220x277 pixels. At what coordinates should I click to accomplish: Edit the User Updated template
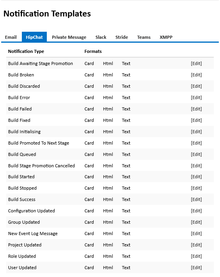tap(196, 268)
